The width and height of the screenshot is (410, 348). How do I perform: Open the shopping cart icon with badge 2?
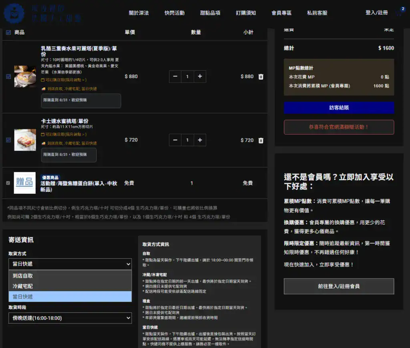click(x=400, y=12)
